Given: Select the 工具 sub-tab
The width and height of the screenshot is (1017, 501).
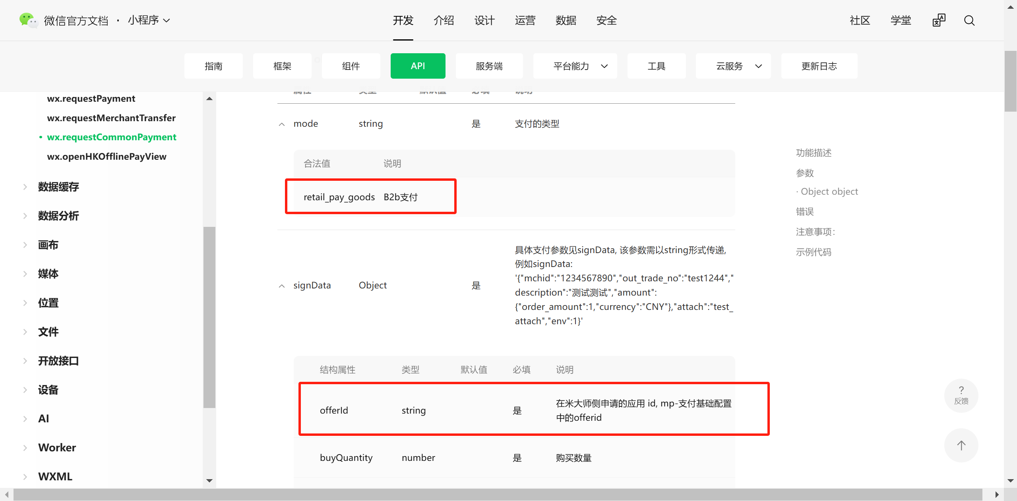Looking at the screenshot, I should coord(657,66).
